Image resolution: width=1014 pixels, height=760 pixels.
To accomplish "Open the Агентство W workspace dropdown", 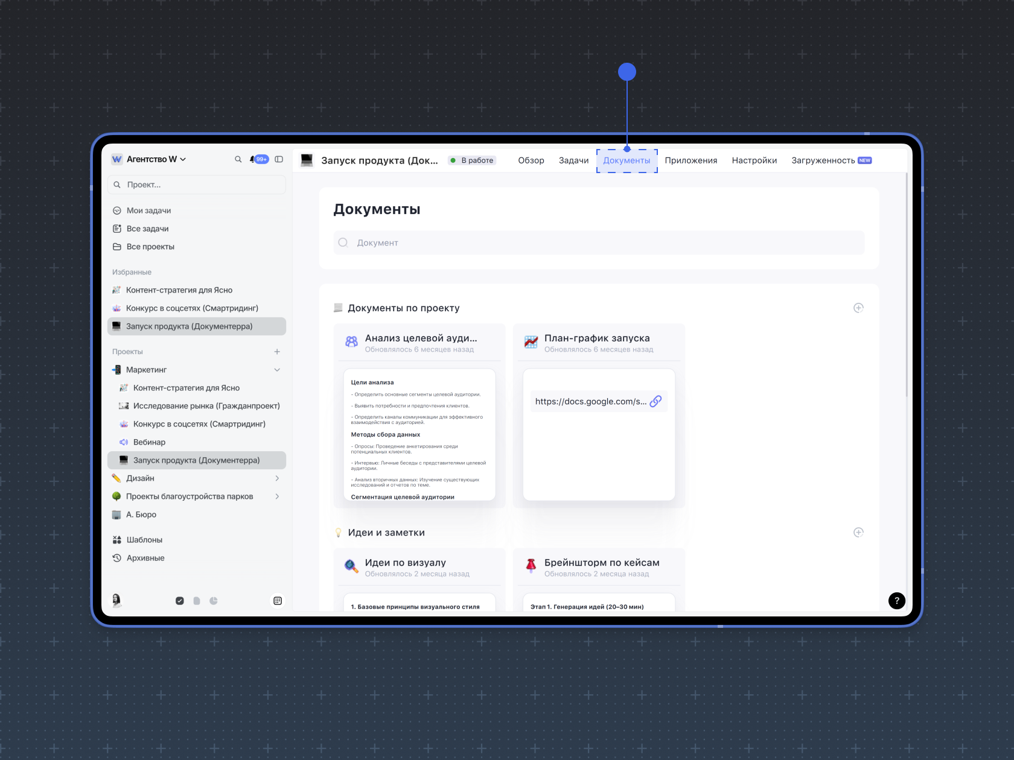I will pos(149,159).
